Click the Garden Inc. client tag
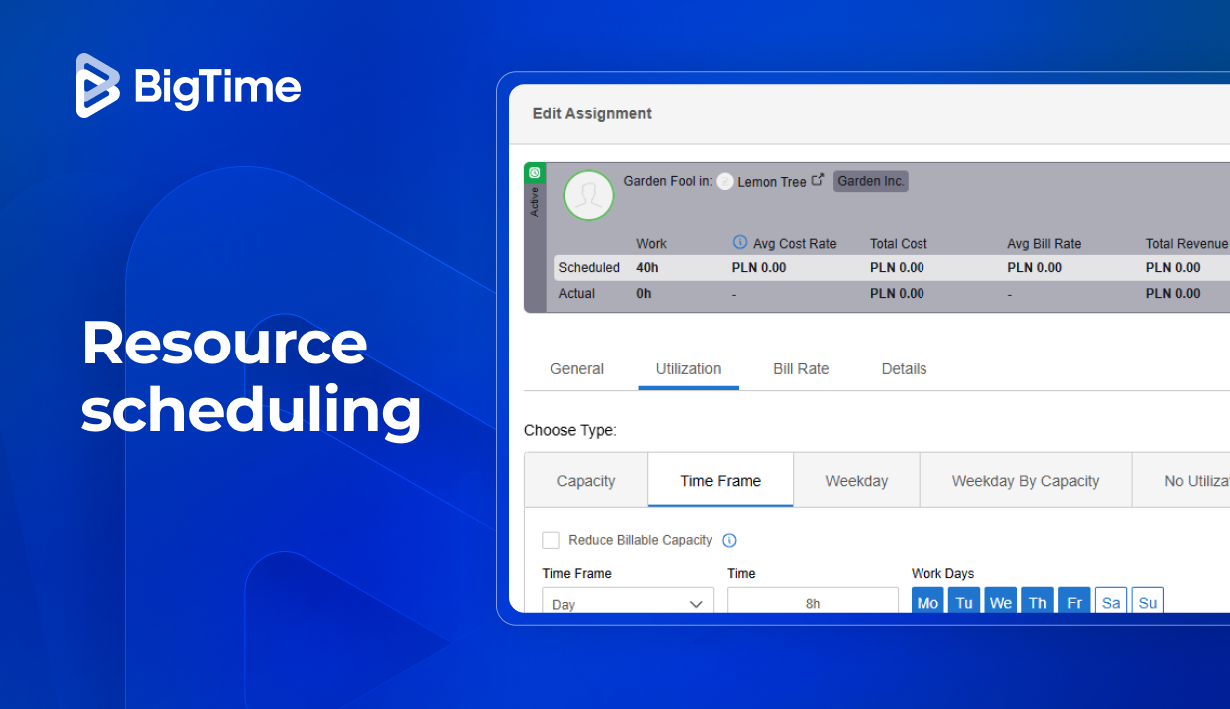This screenshot has width=1230, height=709. (x=871, y=181)
